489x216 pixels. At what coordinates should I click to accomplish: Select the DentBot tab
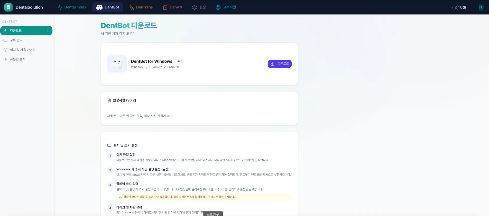point(108,7)
